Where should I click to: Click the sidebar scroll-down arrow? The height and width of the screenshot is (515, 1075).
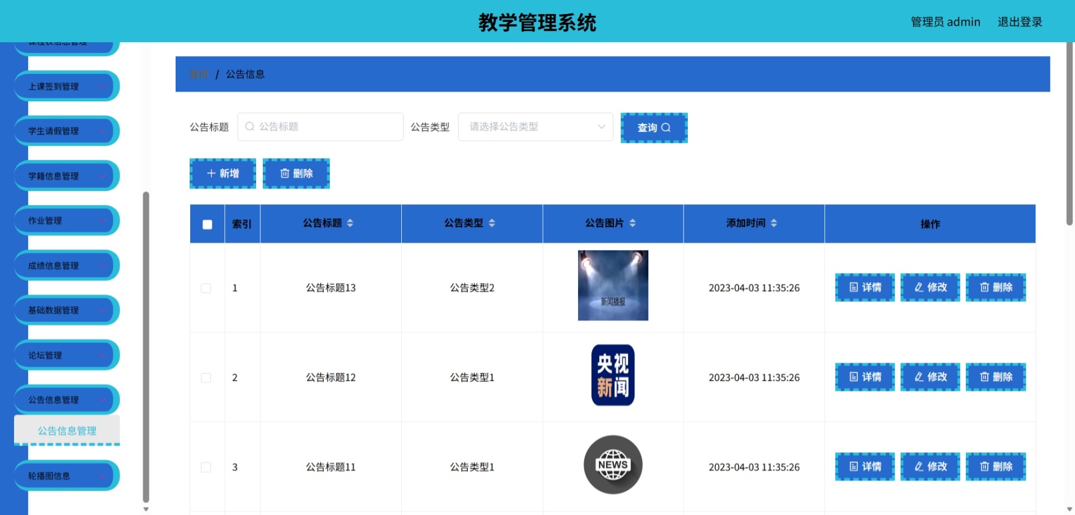click(x=146, y=509)
